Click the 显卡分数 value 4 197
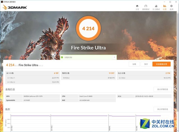The height and width of the screenshot is (132, 179). pos(56,73)
